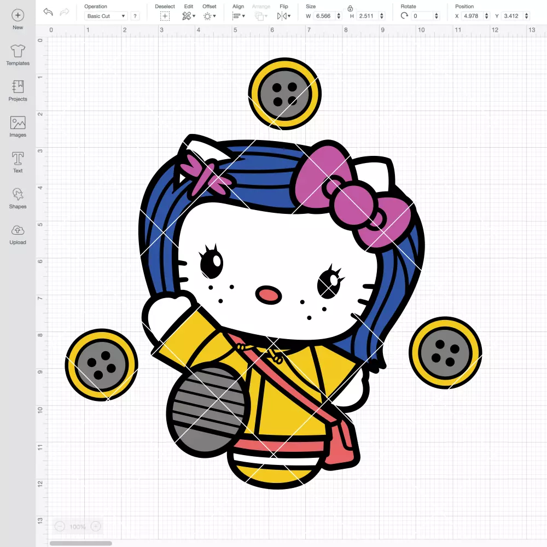Adjust the Height stepper arrows
The height and width of the screenshot is (547, 547).
382,16
